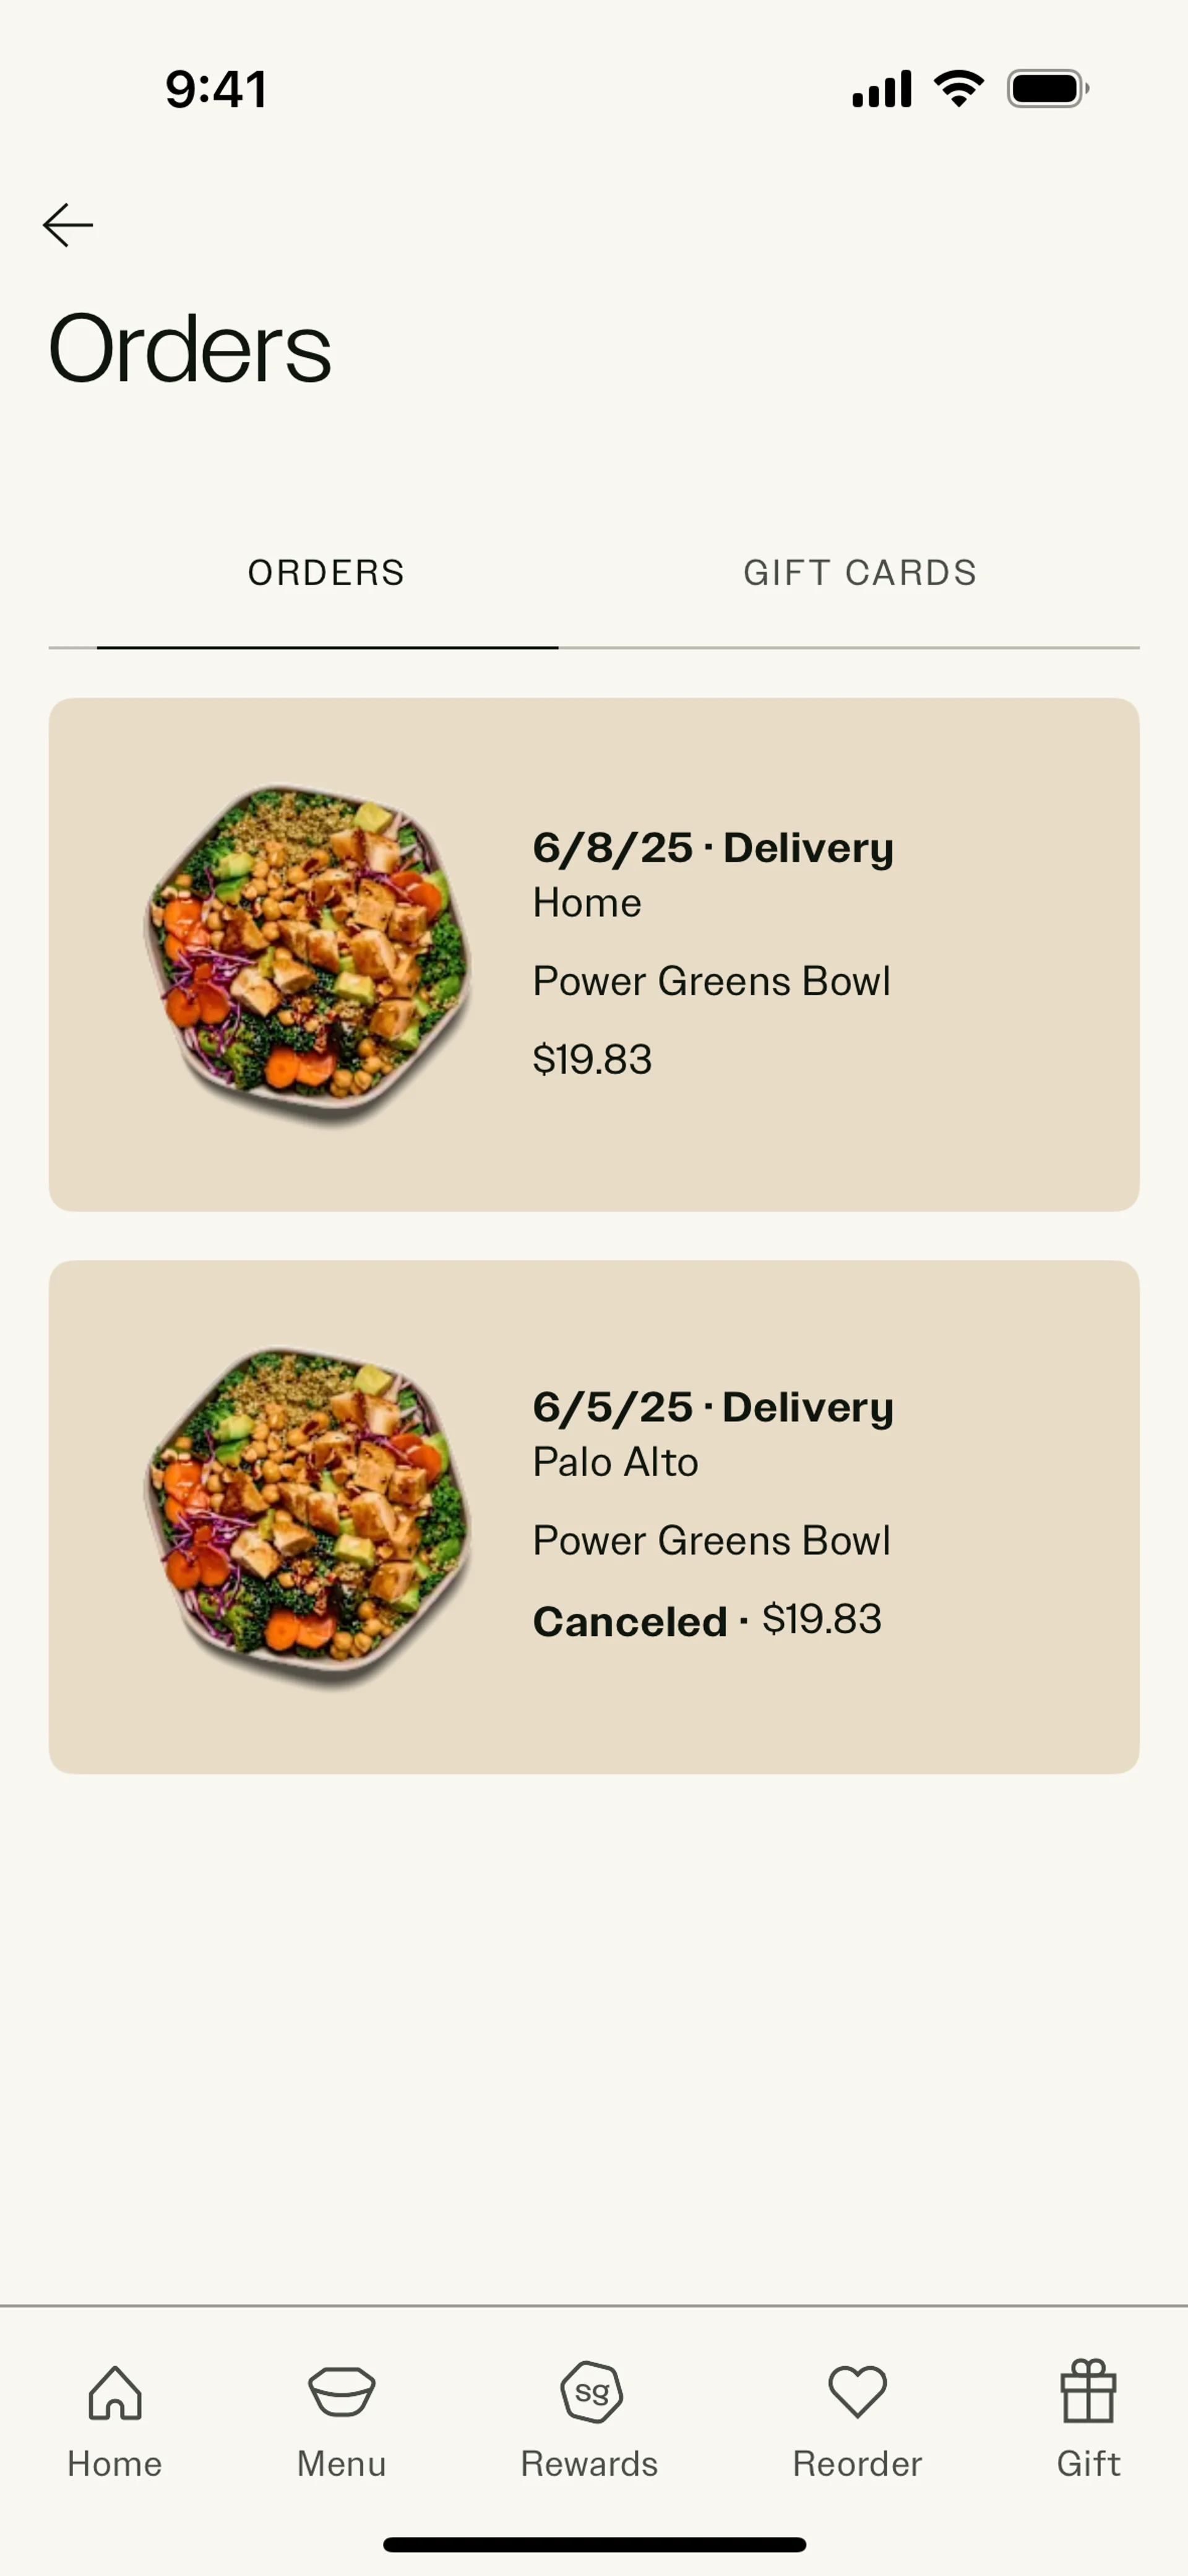
Task: Open the Home house icon
Action: (x=115, y=2393)
